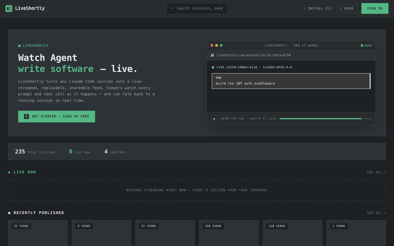The height and width of the screenshot is (246, 394).
Task: Click the Sign In button
Action: pos(375,8)
